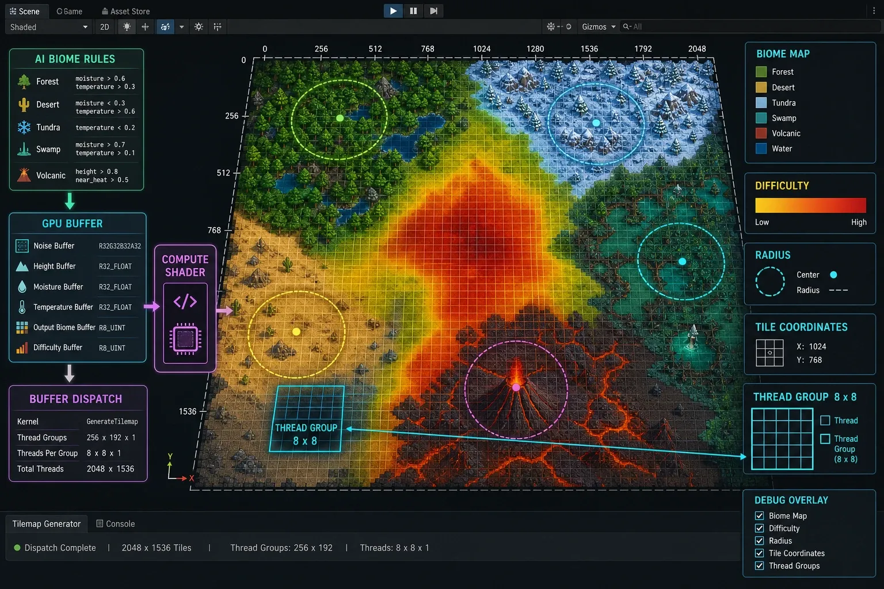Image resolution: width=884 pixels, height=589 pixels.
Task: Toggle the scene effects icon in toolbar
Action: [165, 27]
